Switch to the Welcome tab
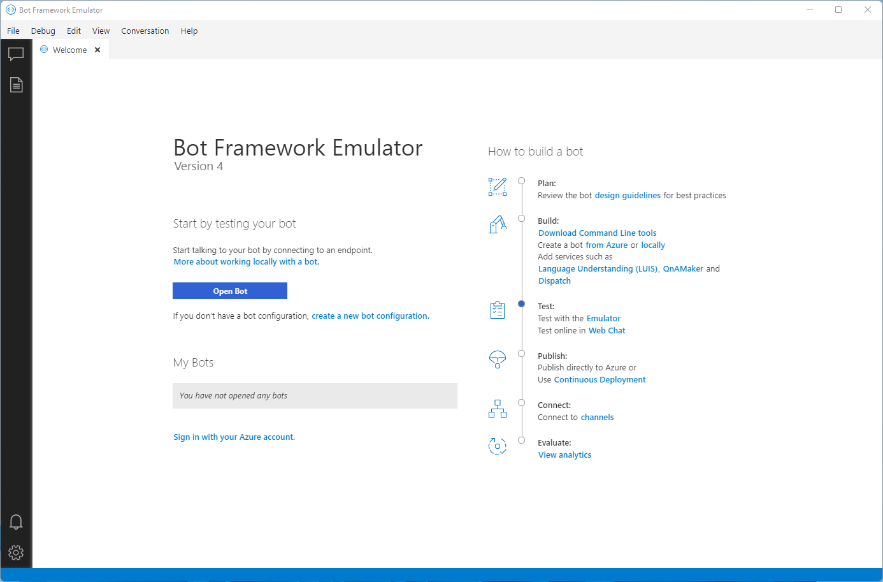The image size is (883, 582). click(70, 50)
